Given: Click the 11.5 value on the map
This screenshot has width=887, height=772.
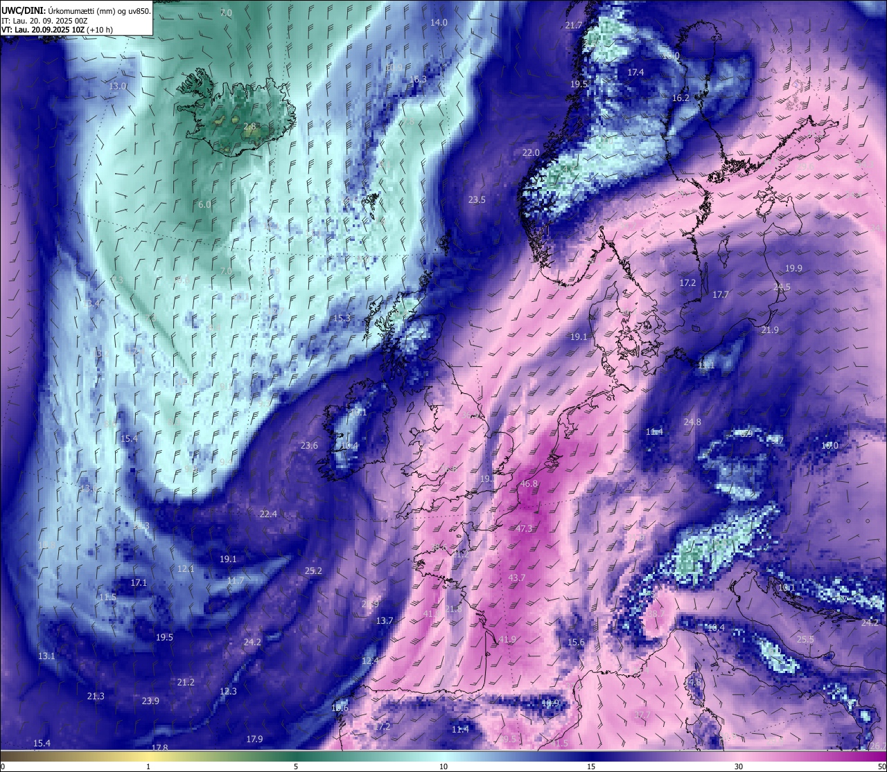Looking at the screenshot, I should point(107,597).
